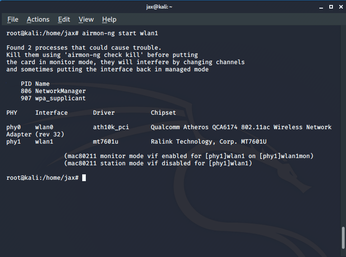Minimize the terminal window
This screenshot has height=257, width=346.
tap(321, 7)
